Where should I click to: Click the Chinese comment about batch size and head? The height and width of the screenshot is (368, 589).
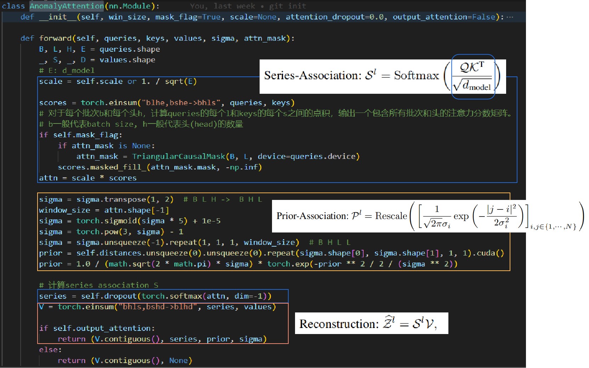141,124
